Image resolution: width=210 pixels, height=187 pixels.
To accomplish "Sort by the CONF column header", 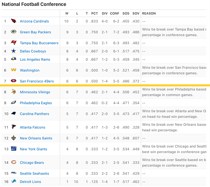I will click(115, 13).
